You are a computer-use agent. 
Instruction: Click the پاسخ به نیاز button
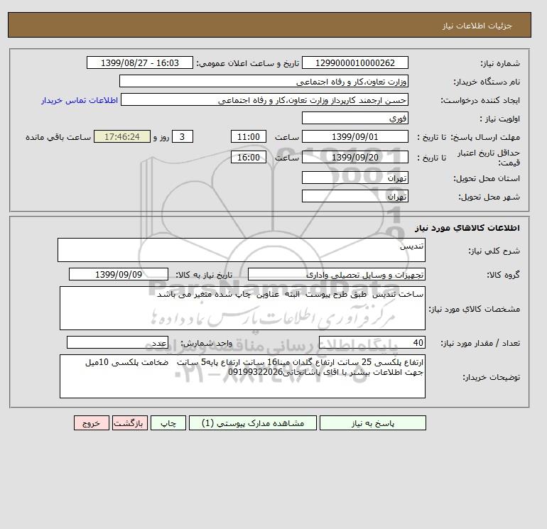click(372, 422)
